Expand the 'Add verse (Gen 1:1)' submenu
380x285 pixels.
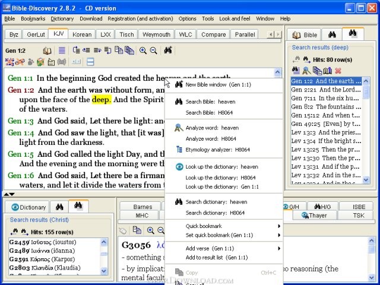click(x=224, y=248)
